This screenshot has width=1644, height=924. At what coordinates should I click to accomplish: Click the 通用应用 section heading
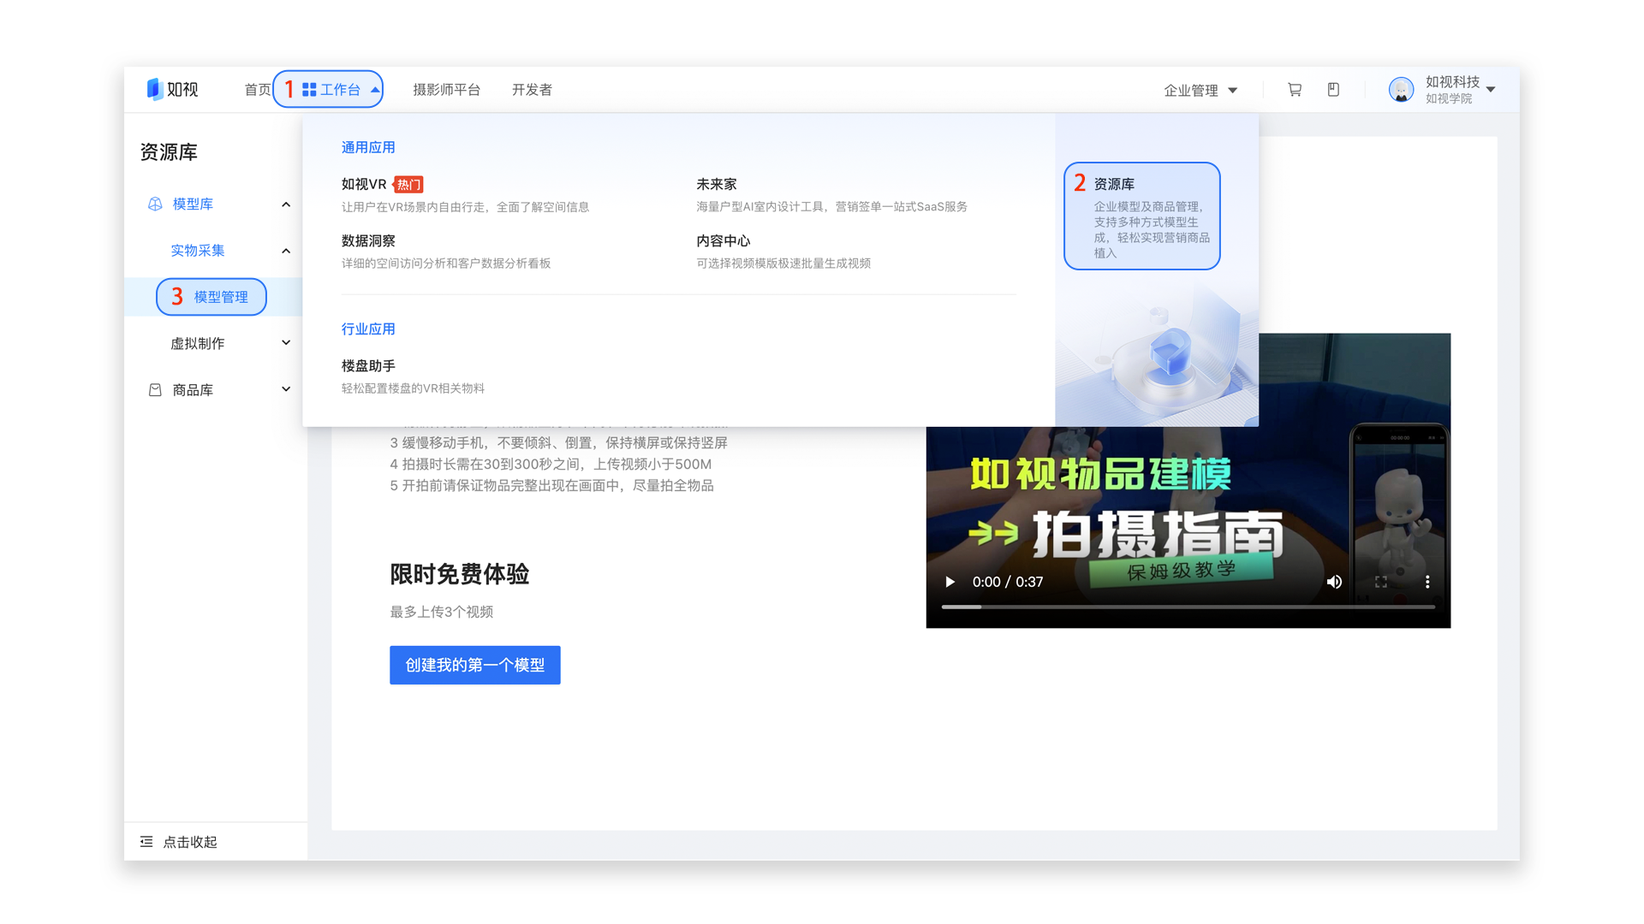(368, 147)
